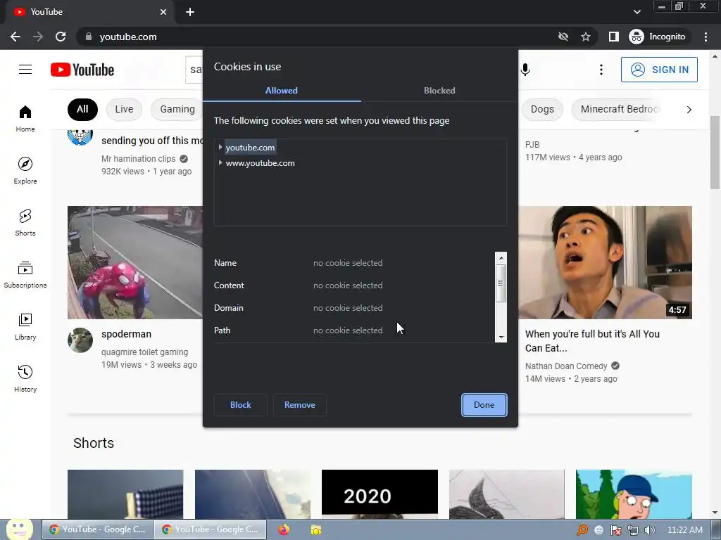Open quagmire toilet gaming channel link
This screenshot has height=540, width=721.
click(x=145, y=352)
